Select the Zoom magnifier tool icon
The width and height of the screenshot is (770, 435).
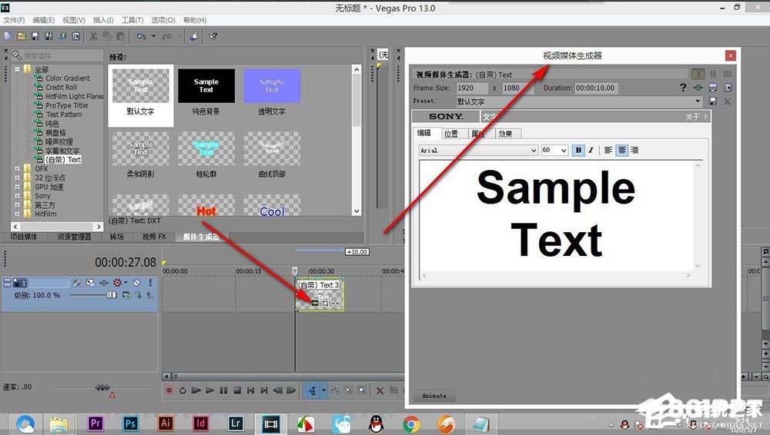click(362, 390)
